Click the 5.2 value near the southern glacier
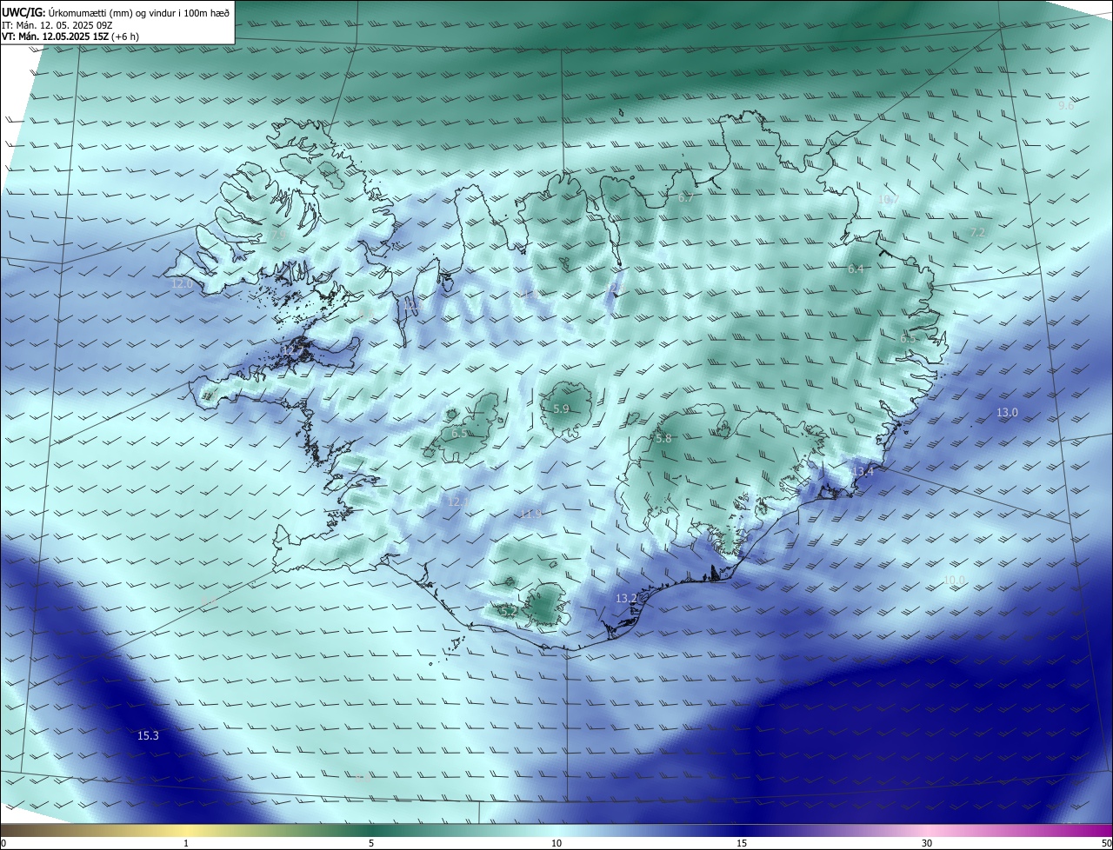The width and height of the screenshot is (1113, 850). click(x=510, y=612)
